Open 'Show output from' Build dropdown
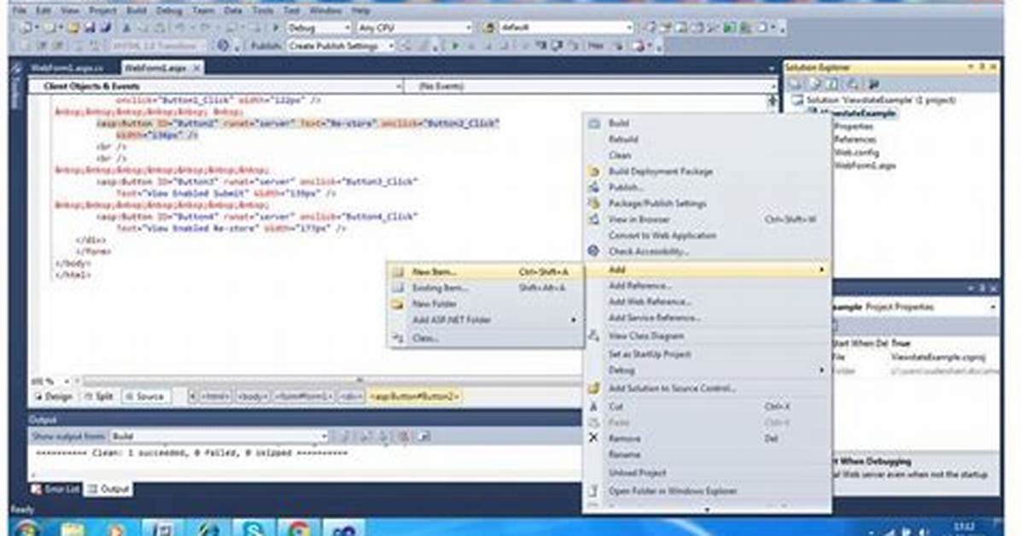1021x536 pixels. [219, 435]
